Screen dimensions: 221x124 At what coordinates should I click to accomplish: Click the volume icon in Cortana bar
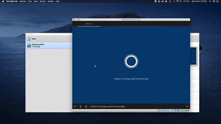tap(187, 106)
